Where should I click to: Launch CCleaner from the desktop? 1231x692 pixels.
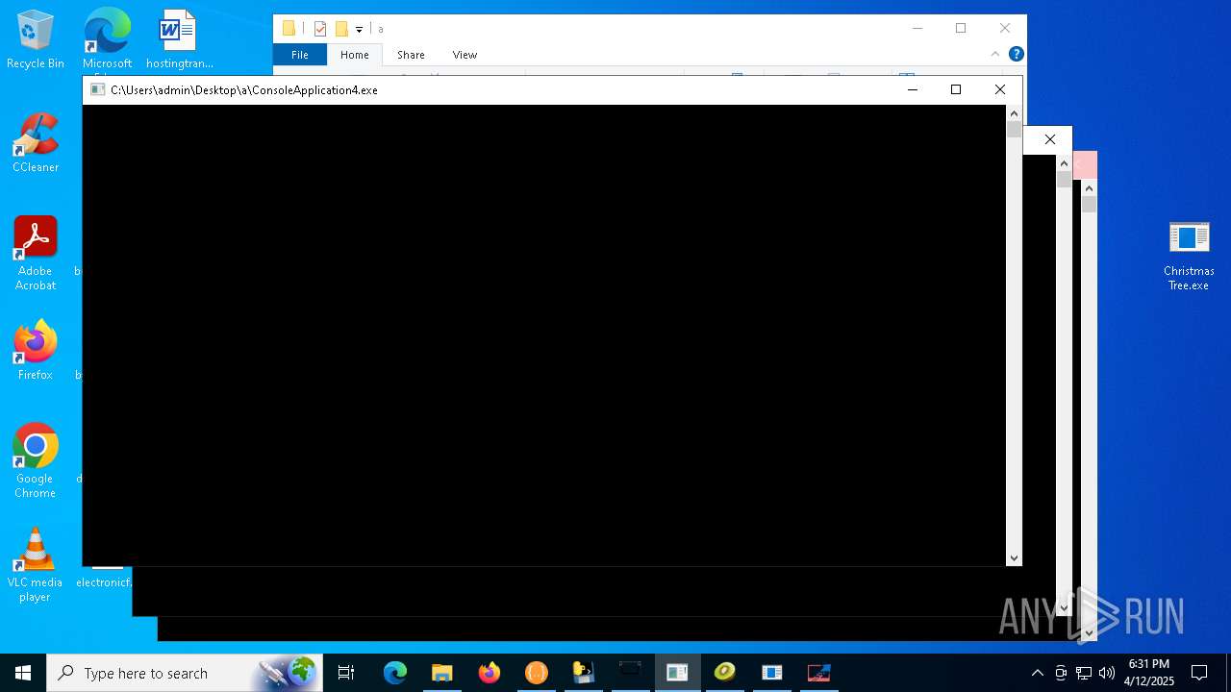coord(36,144)
